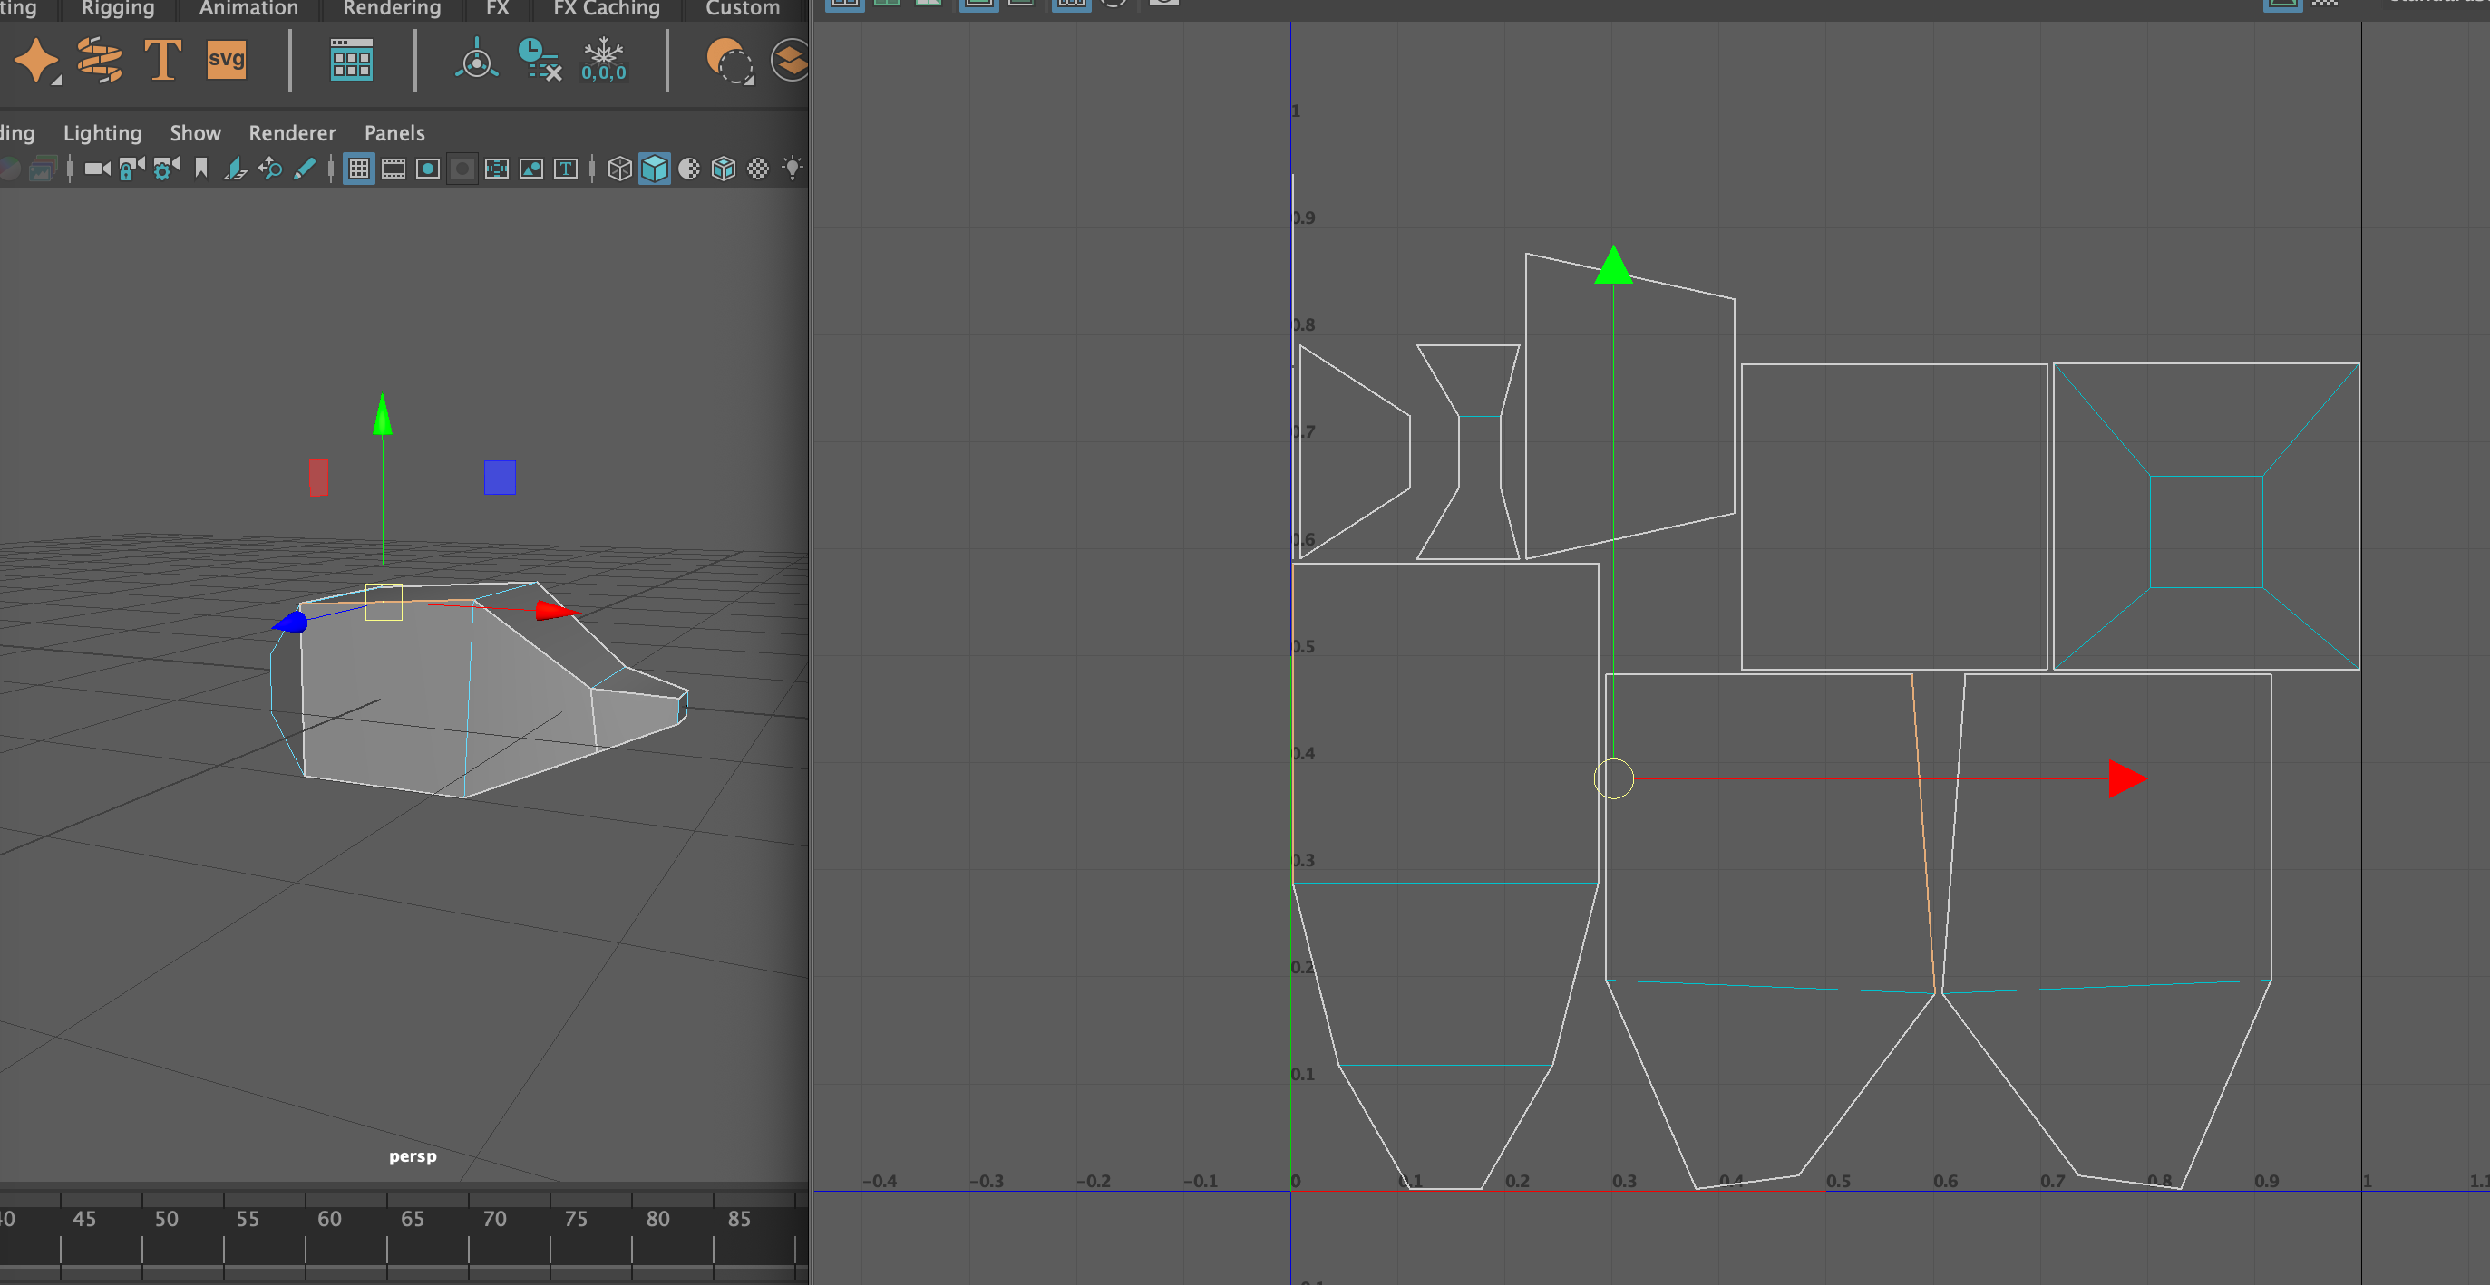Toggle Wireframe on Shaded cube icon
The width and height of the screenshot is (2490, 1285).
tap(723, 169)
